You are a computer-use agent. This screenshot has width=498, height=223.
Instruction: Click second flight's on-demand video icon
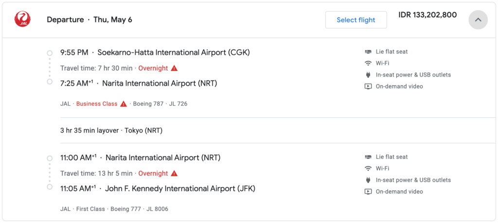(368, 192)
